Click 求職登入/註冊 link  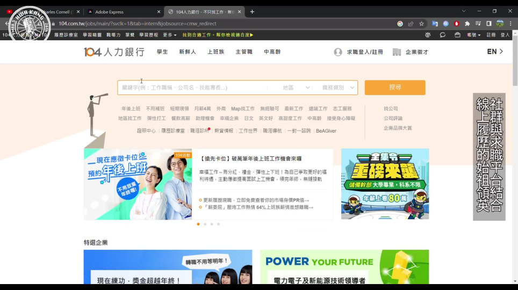click(365, 52)
